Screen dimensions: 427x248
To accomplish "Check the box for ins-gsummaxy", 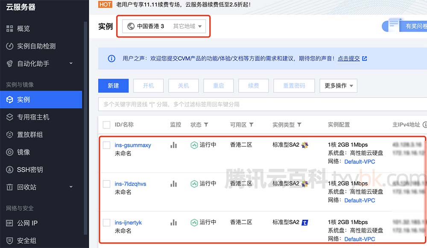I will 106,146.
